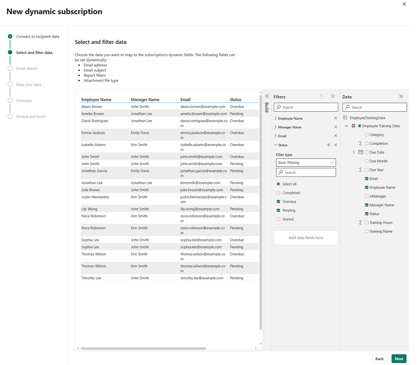Toggle the Select all checkbox
Image resolution: width=417 pixels, height=365 pixels.
pos(278,184)
